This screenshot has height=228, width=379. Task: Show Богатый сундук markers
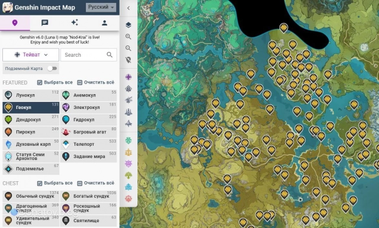click(88, 196)
